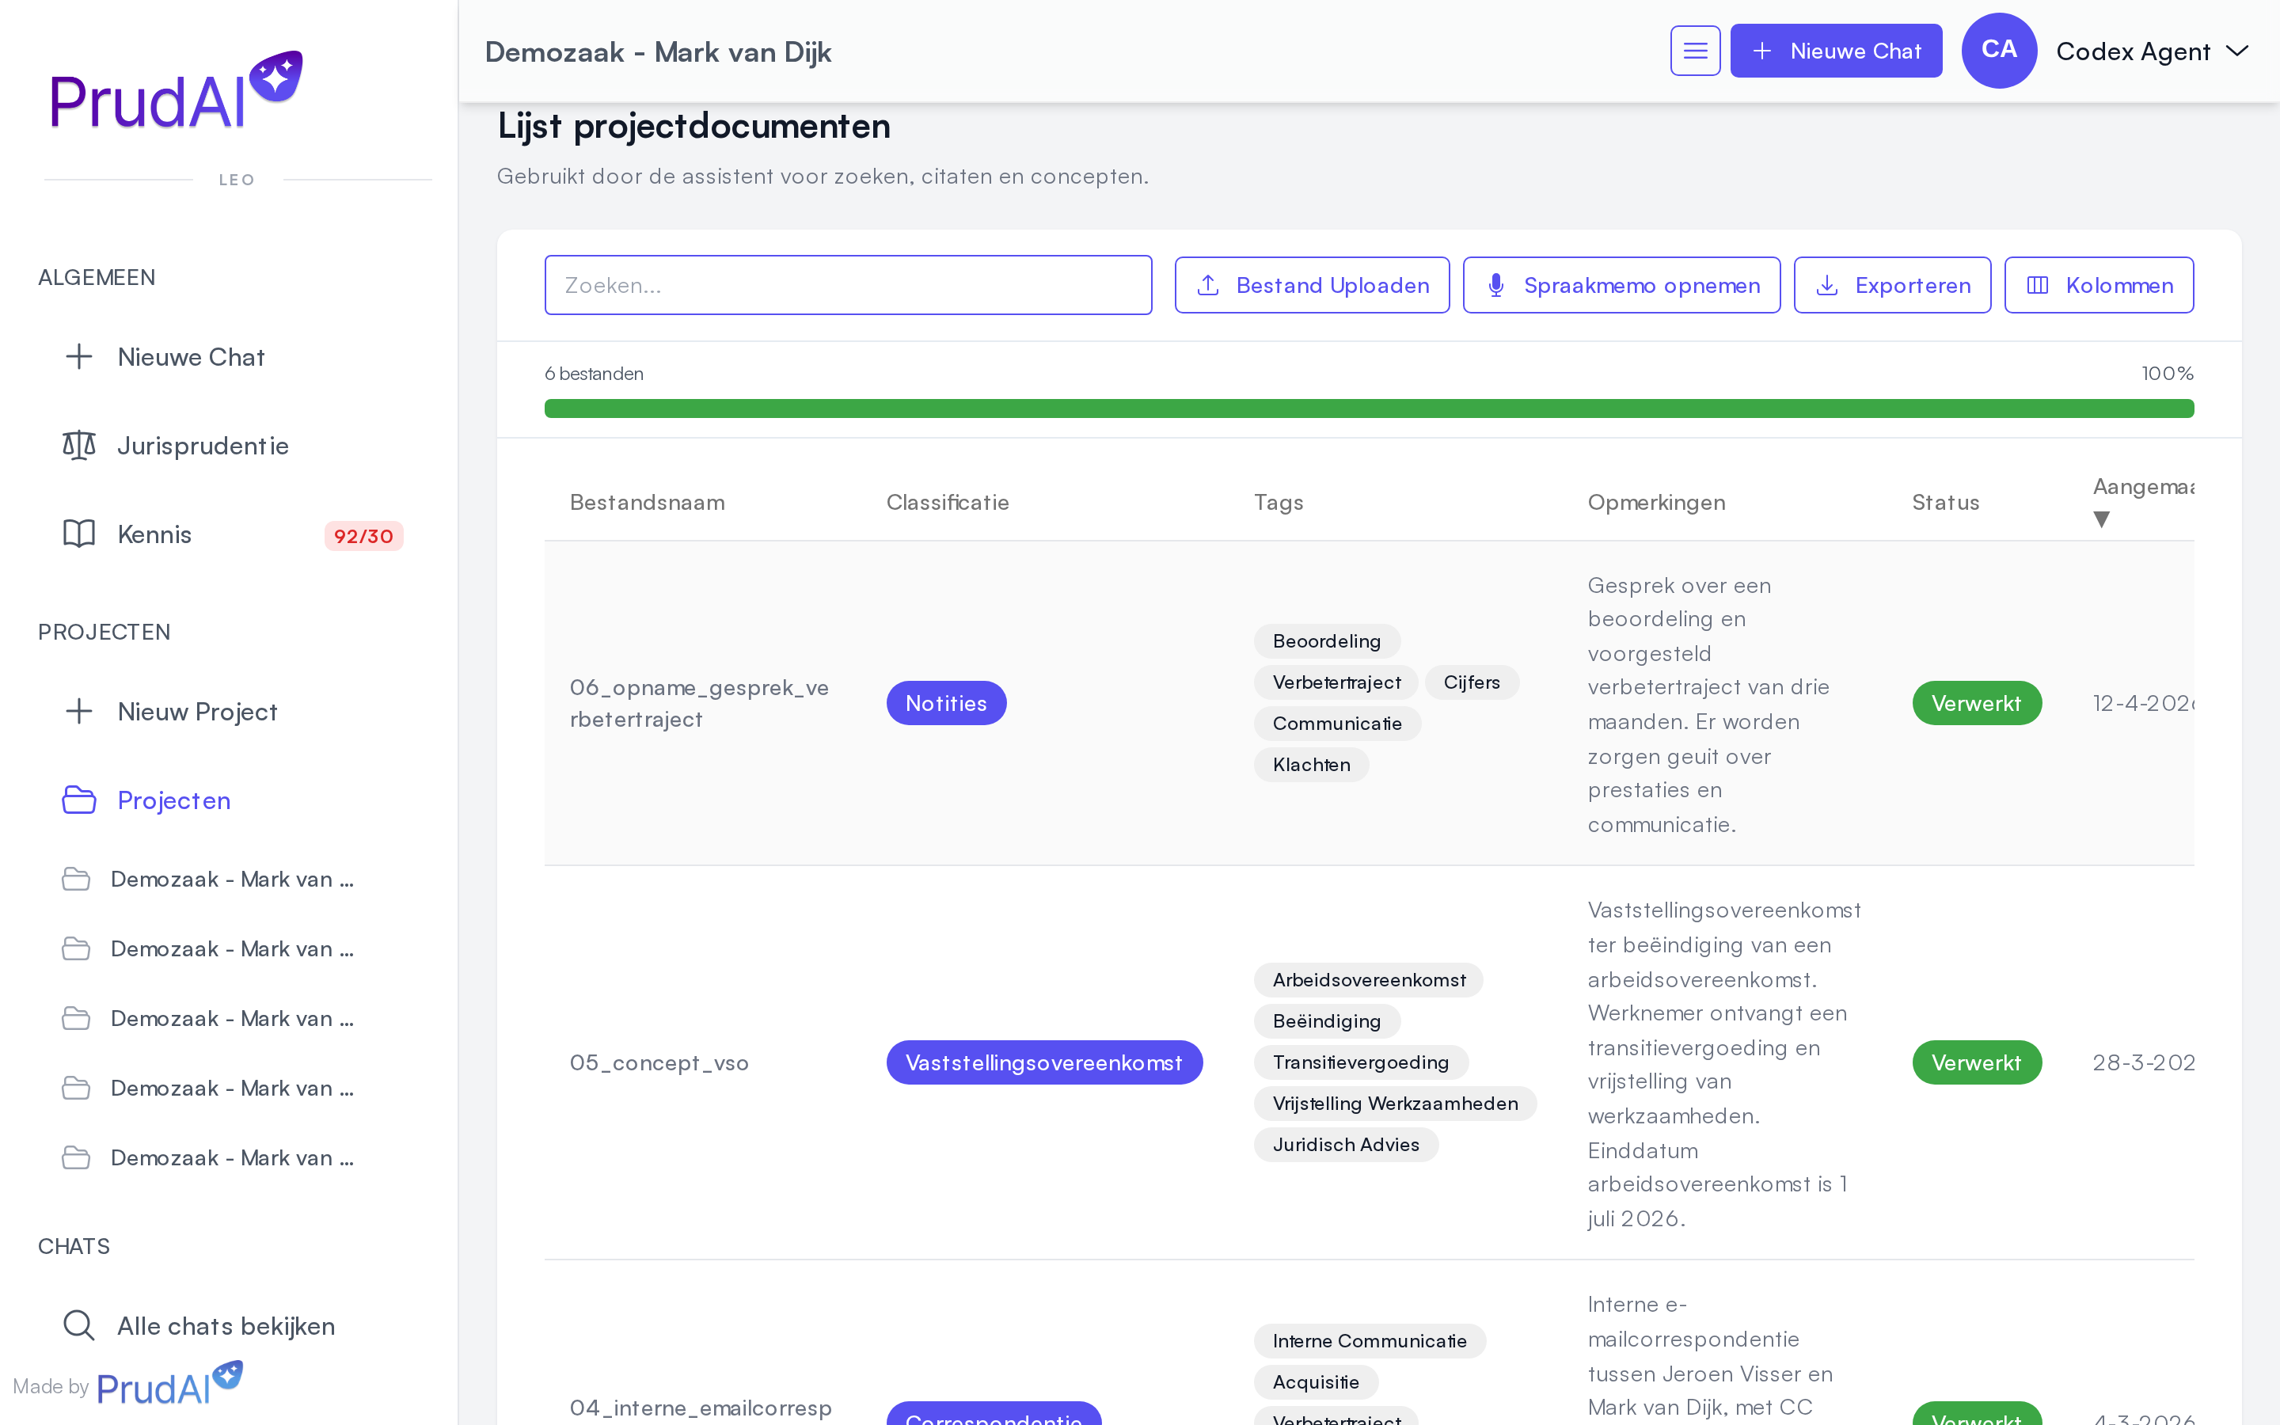Image resolution: width=2280 pixels, height=1425 pixels.
Task: Click the Notities classification badge
Action: (946, 703)
